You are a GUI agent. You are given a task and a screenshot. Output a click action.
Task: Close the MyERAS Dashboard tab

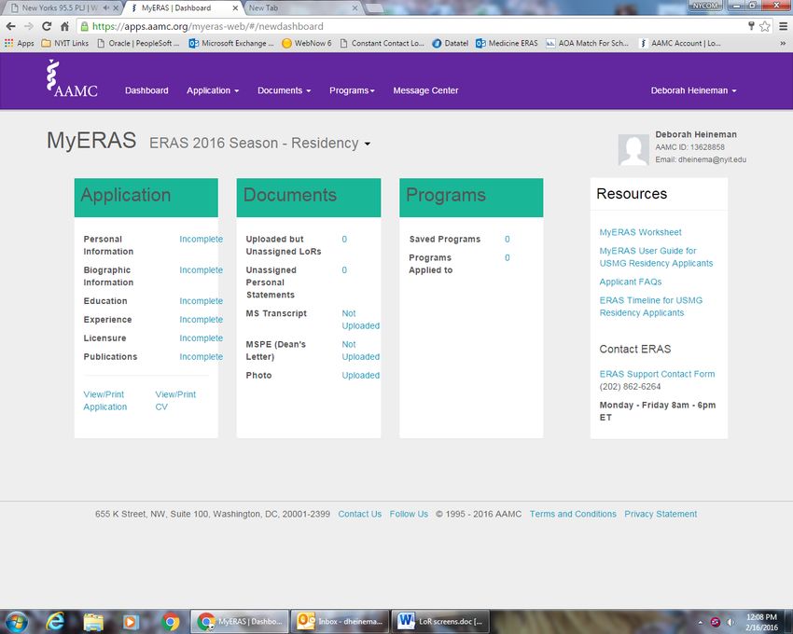[235, 8]
